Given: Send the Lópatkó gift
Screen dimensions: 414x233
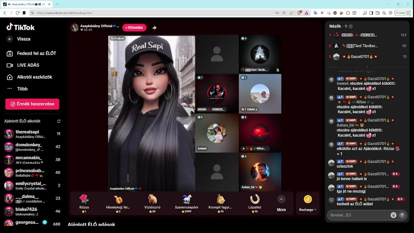Looking at the screenshot, I should point(255,203).
